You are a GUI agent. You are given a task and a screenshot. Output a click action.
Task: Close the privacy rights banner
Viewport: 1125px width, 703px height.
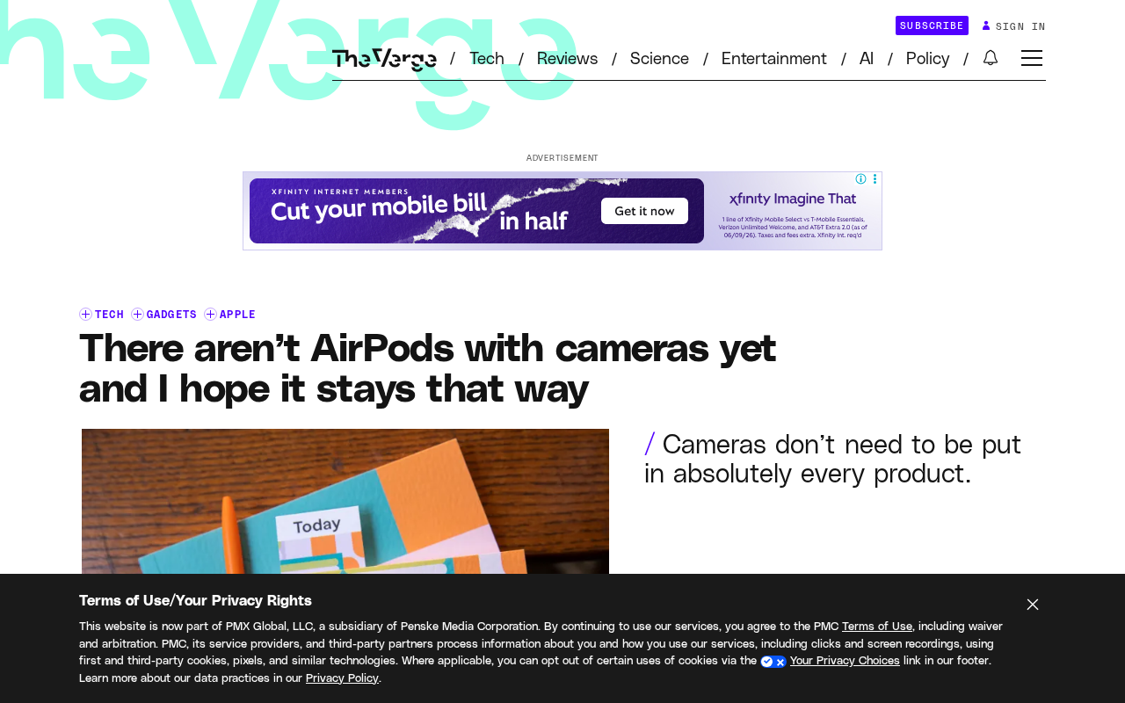coord(1033,605)
